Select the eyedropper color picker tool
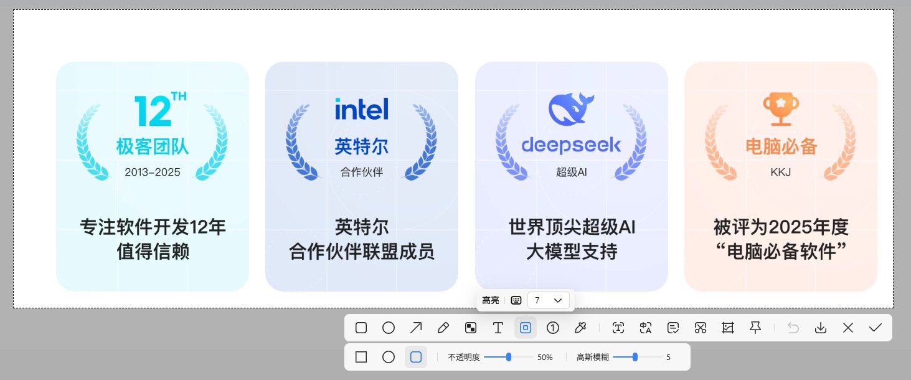This screenshot has height=380, width=911. click(x=580, y=328)
